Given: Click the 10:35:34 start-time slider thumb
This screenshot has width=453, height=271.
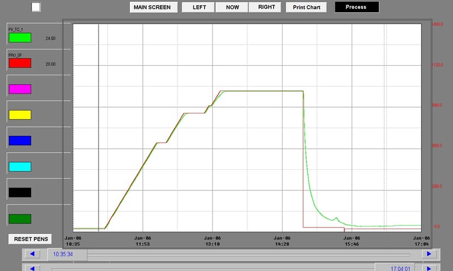Looking at the screenshot, I should click(67, 255).
